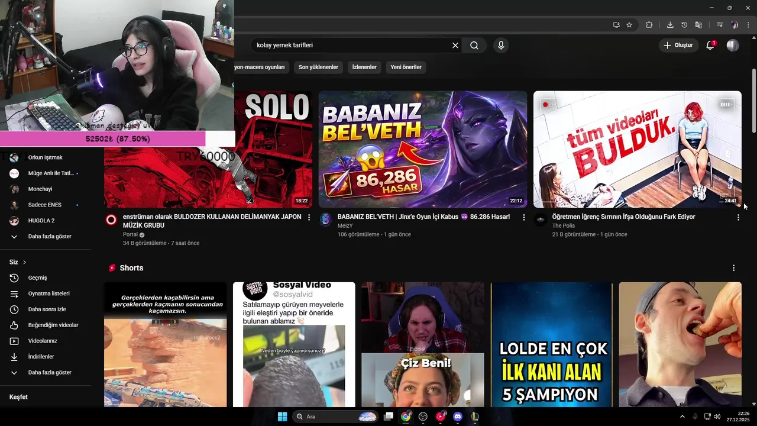Open the Shorts section three-dot menu
The height and width of the screenshot is (426, 757).
(733, 268)
